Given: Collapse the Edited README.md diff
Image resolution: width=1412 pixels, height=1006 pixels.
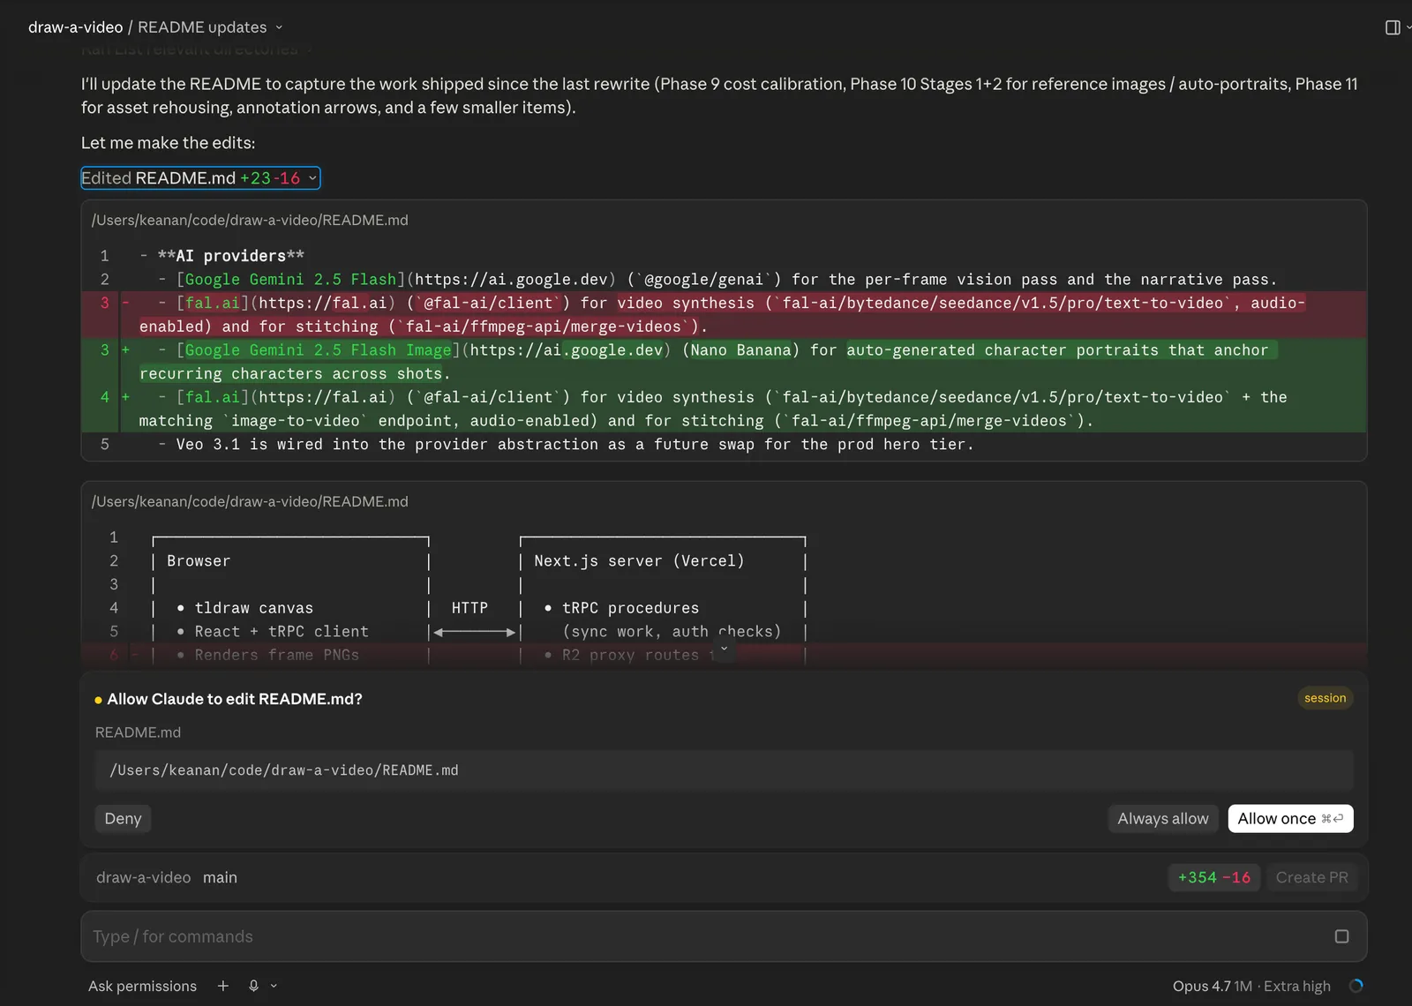Looking at the screenshot, I should coord(200,178).
